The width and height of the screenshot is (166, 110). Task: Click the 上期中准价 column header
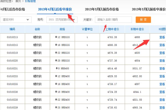pos(112,29)
